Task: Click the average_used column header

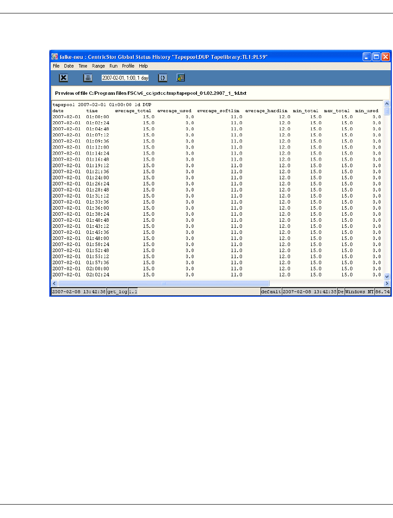Action: click(x=174, y=111)
